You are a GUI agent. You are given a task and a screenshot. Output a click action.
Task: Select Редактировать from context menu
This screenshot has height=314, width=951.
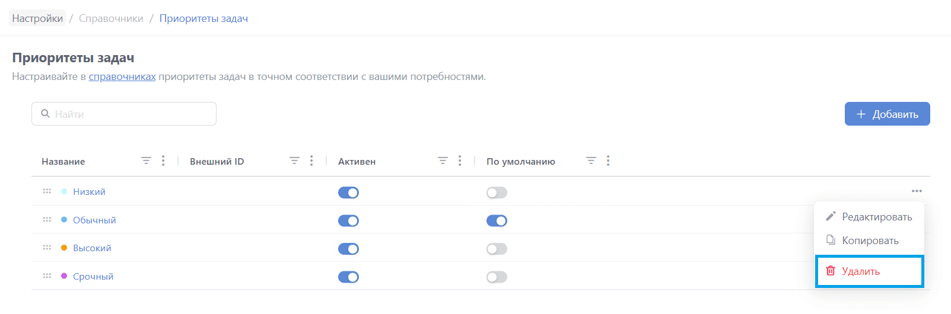pos(869,217)
